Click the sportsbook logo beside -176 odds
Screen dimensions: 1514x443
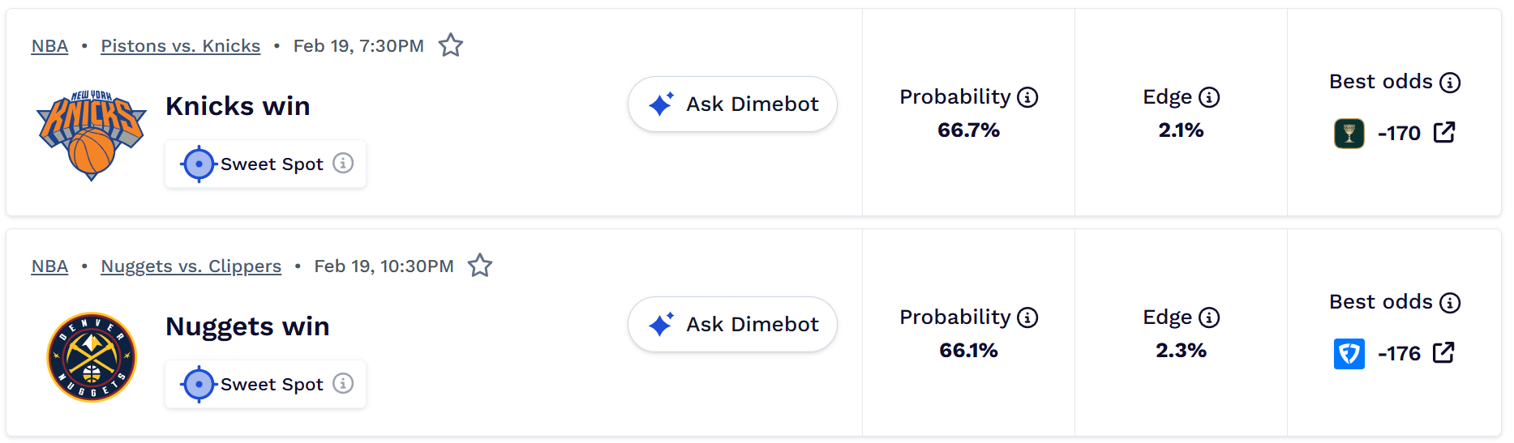tap(1349, 354)
